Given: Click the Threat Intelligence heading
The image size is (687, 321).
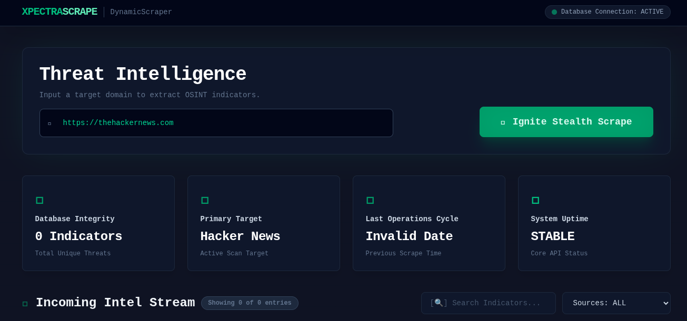Looking at the screenshot, I should 143,74.
